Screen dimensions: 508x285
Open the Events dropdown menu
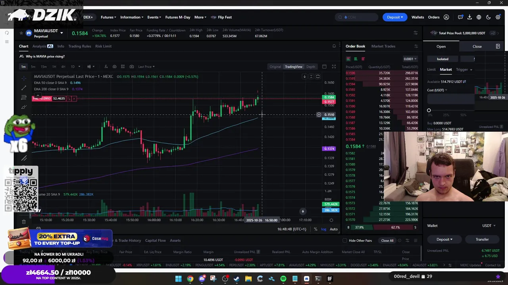coord(154,17)
